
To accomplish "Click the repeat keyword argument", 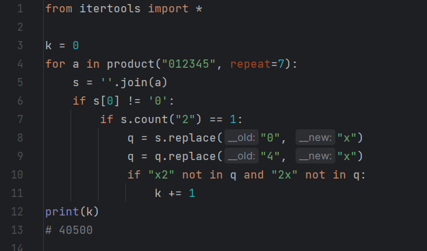I will coord(250,64).
